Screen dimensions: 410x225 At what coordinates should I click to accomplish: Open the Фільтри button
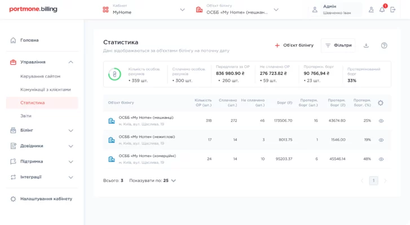[x=338, y=46]
